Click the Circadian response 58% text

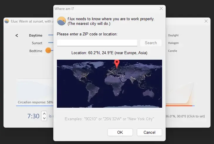coord(35,102)
